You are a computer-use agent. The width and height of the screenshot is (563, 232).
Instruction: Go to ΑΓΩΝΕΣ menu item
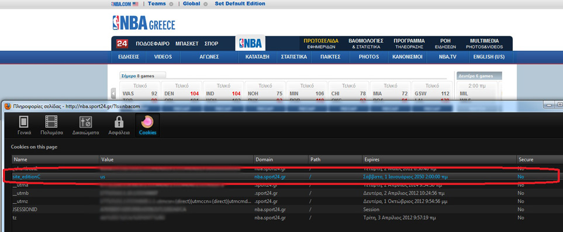pos(209,57)
